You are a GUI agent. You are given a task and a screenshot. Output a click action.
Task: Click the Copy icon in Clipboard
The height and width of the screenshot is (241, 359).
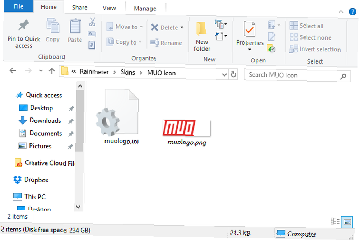(x=53, y=26)
